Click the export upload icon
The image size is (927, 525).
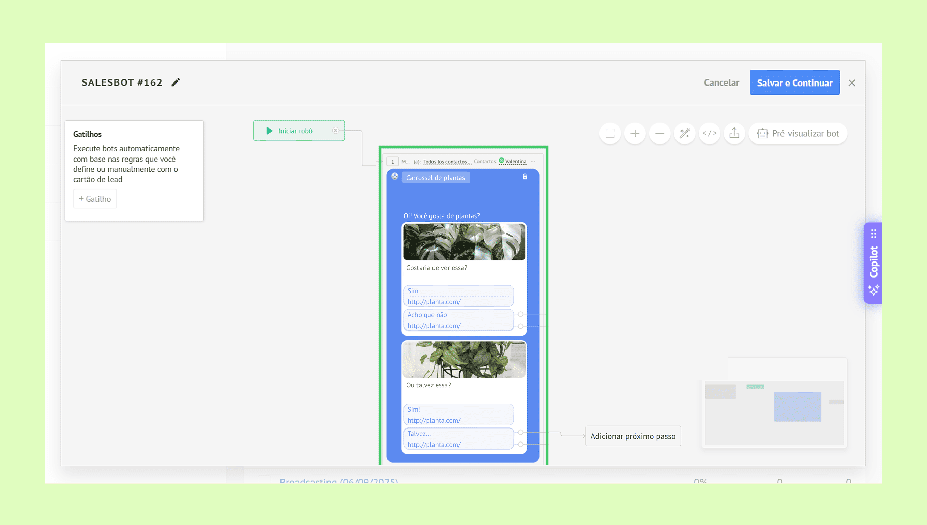click(734, 133)
